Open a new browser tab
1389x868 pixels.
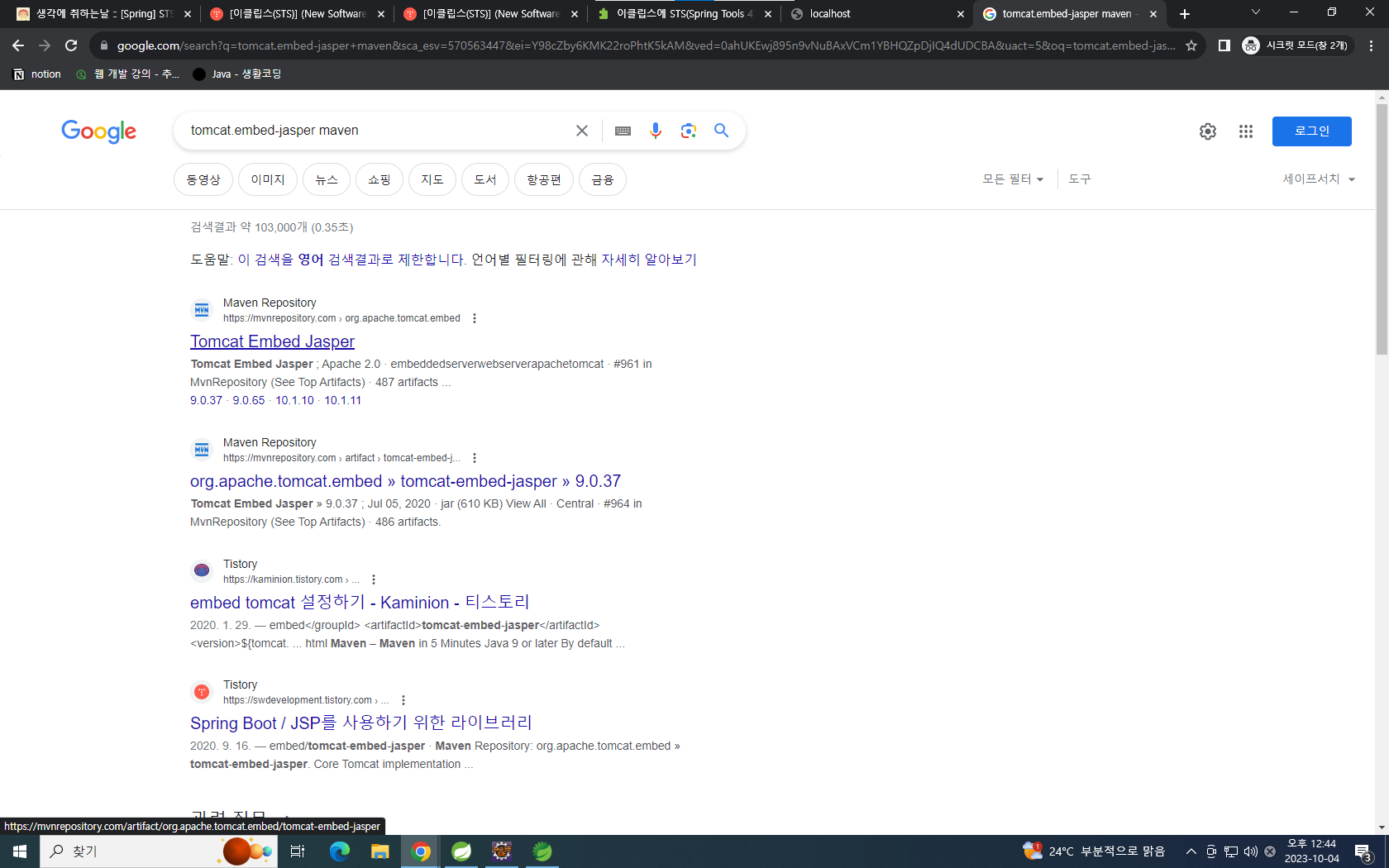pyautogui.click(x=1185, y=14)
